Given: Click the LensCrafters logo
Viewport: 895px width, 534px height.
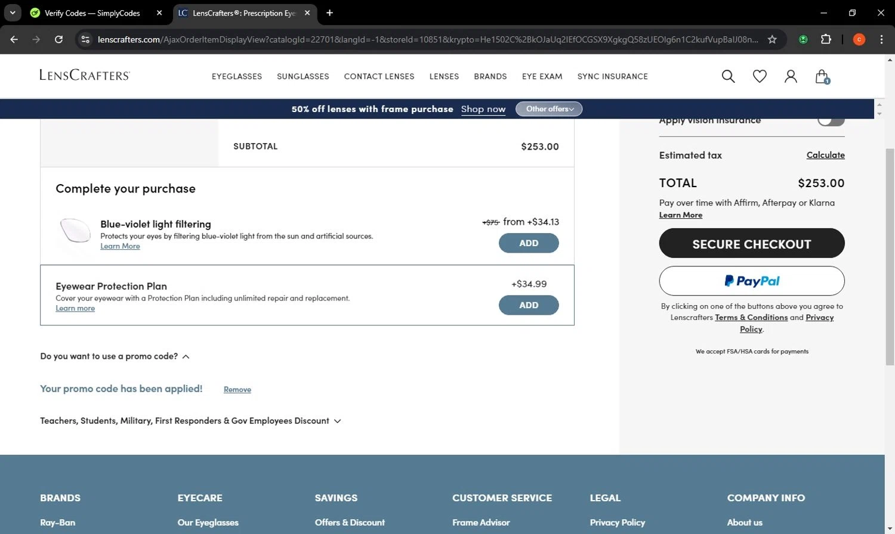Looking at the screenshot, I should [x=85, y=75].
